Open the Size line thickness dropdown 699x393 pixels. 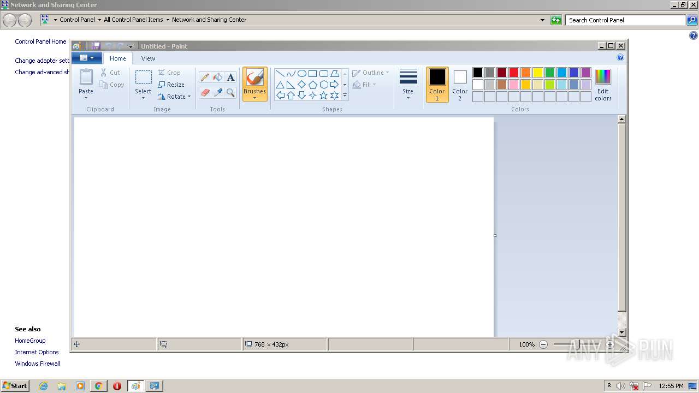click(408, 85)
